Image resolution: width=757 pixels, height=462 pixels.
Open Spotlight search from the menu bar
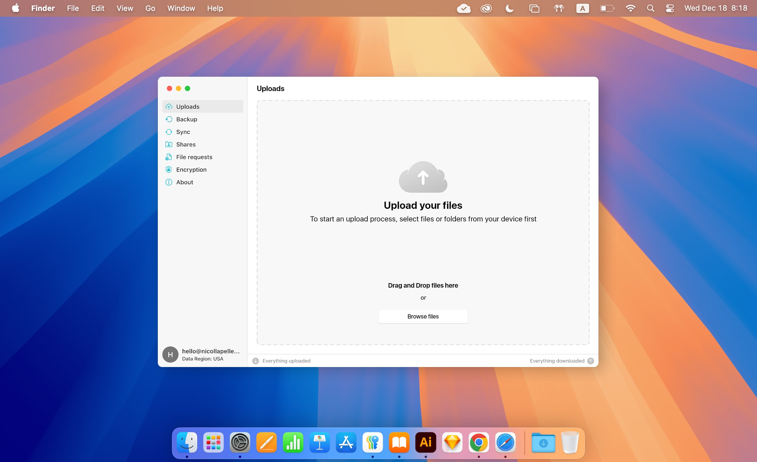coord(650,8)
